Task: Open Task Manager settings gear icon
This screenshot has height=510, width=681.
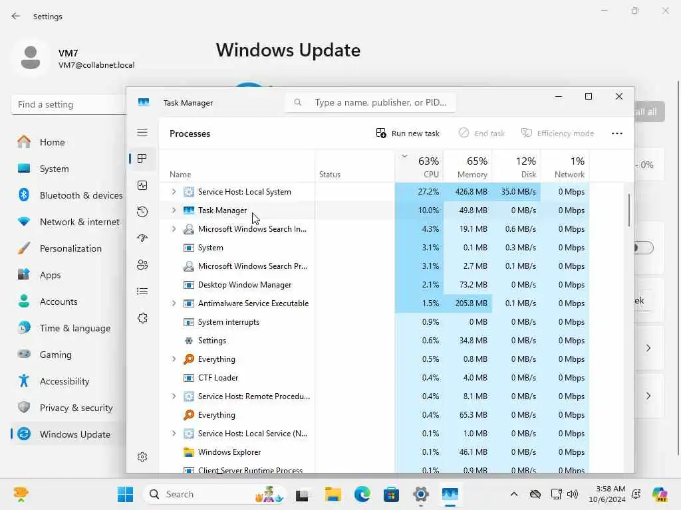Action: click(142, 457)
